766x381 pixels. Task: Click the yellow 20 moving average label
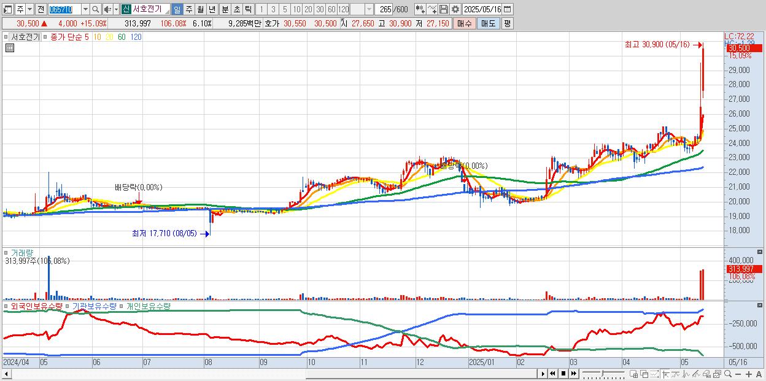(x=109, y=37)
